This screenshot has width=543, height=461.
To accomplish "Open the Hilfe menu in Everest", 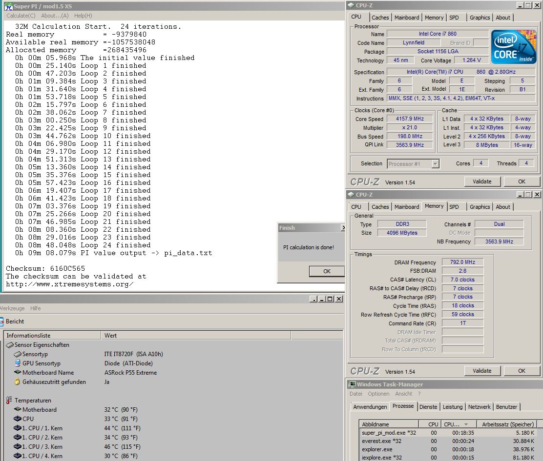I will point(35,308).
